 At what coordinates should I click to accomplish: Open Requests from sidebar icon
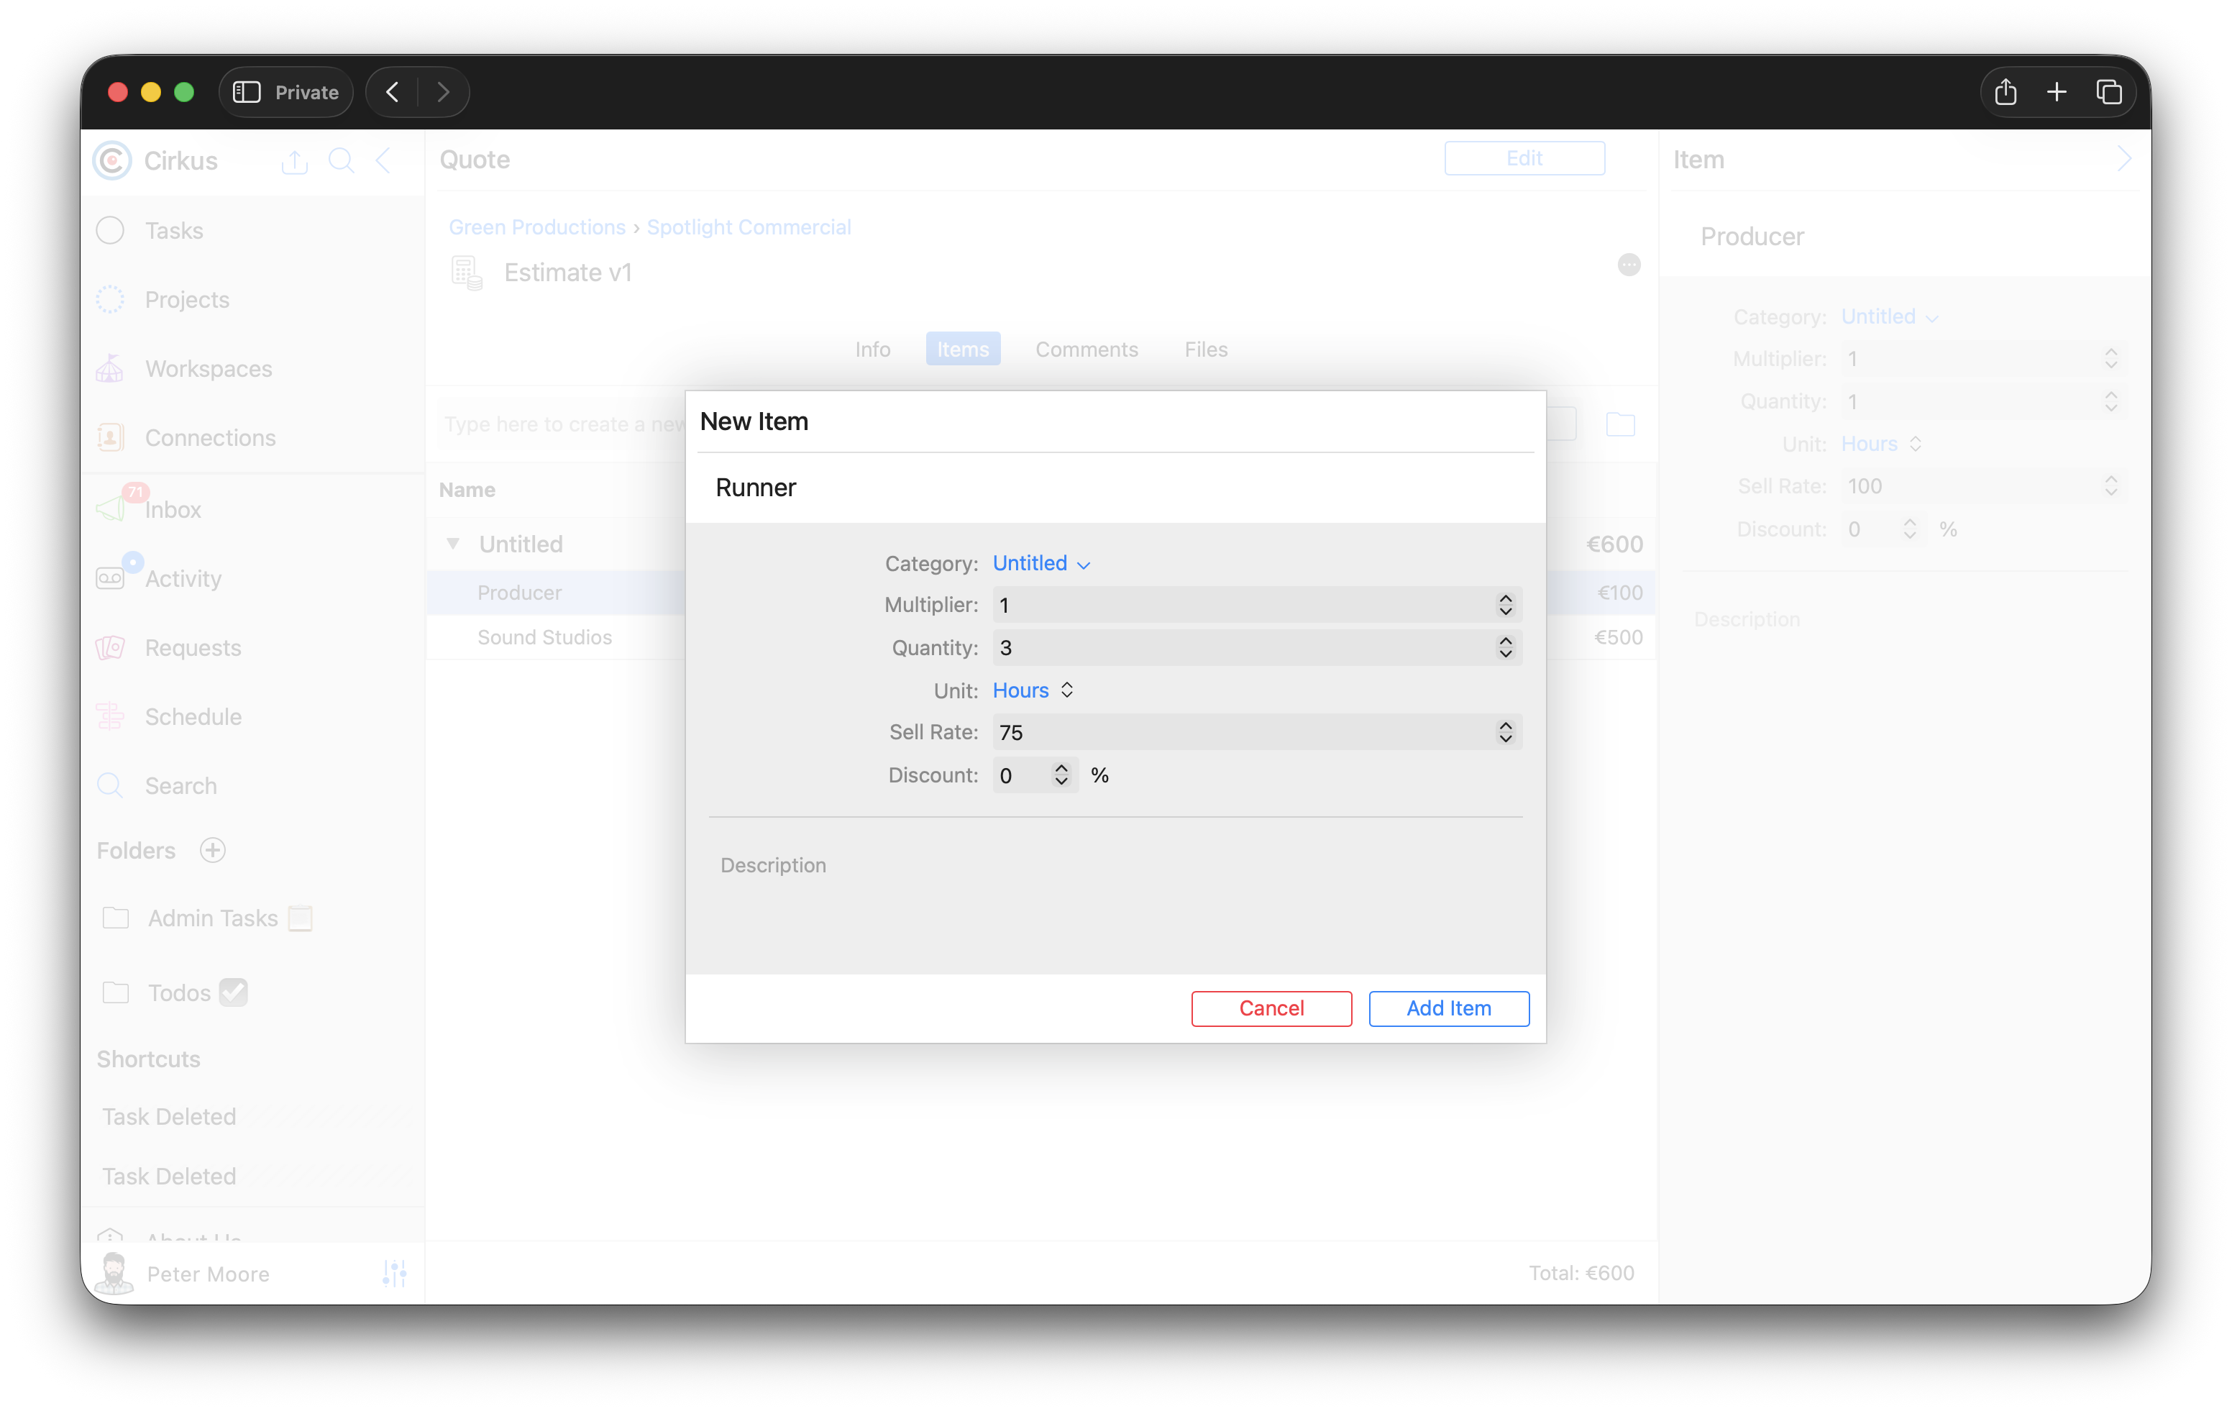(x=110, y=647)
